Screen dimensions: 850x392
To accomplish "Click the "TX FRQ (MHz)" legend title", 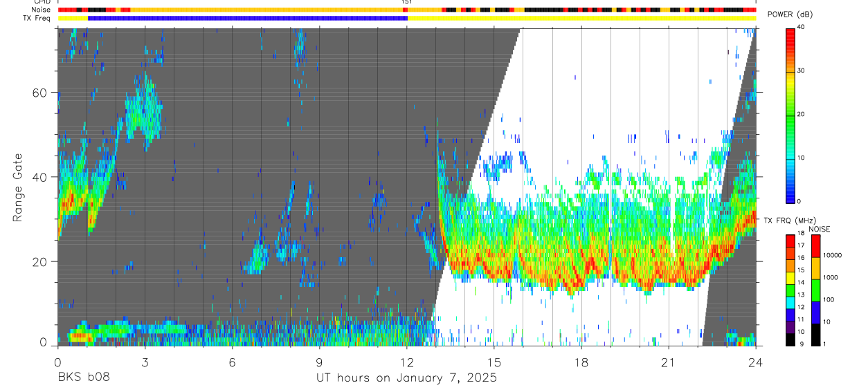I will click(792, 221).
